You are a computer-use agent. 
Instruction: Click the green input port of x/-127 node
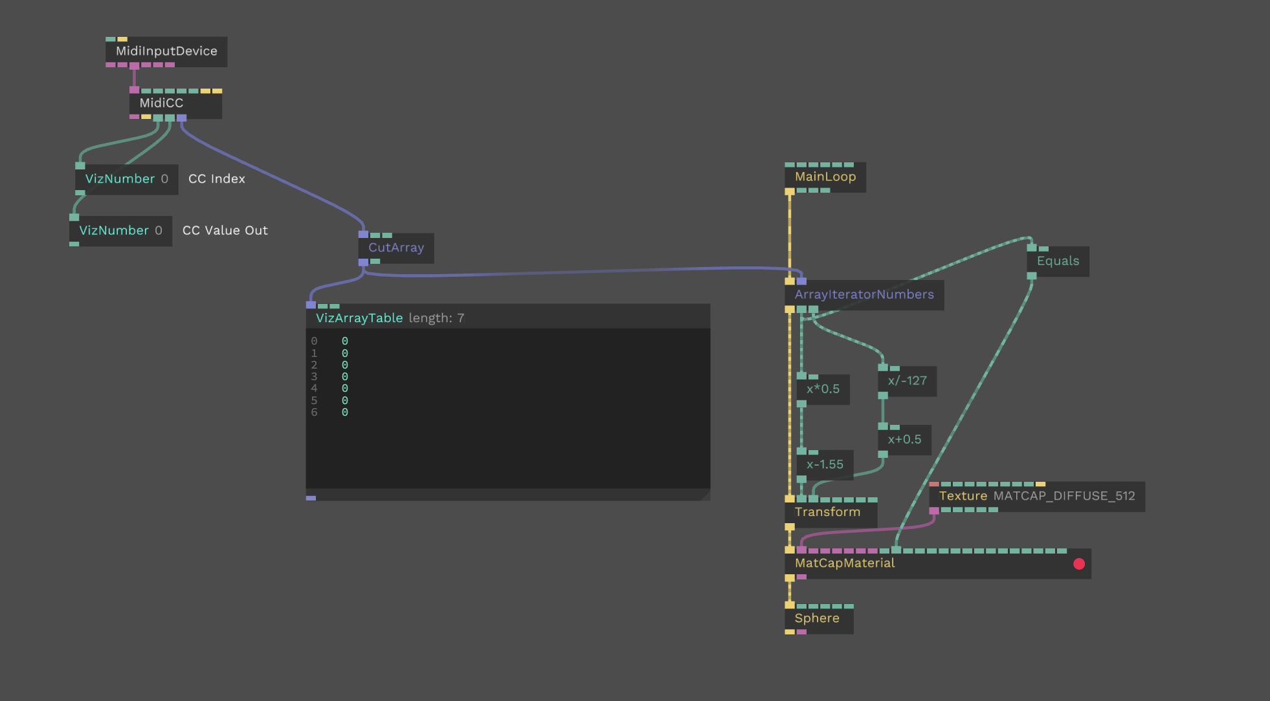click(883, 367)
